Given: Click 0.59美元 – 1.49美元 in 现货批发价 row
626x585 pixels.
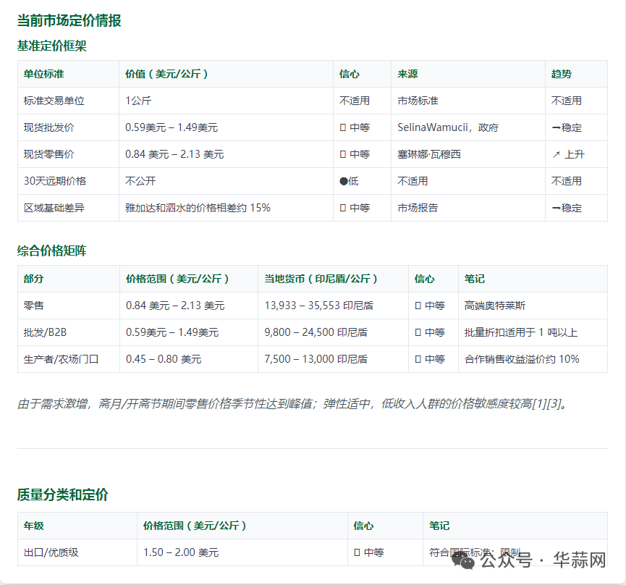Looking at the screenshot, I should point(172,127).
